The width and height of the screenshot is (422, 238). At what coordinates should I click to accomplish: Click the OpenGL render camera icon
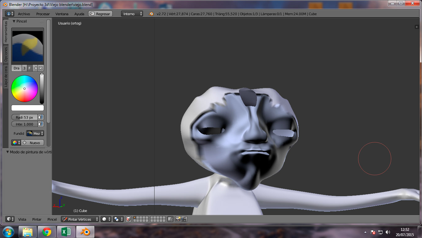[178, 219]
